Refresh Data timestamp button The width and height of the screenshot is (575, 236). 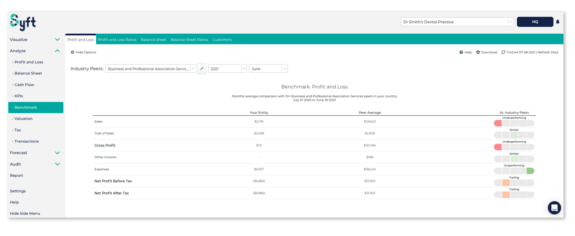coord(530,52)
